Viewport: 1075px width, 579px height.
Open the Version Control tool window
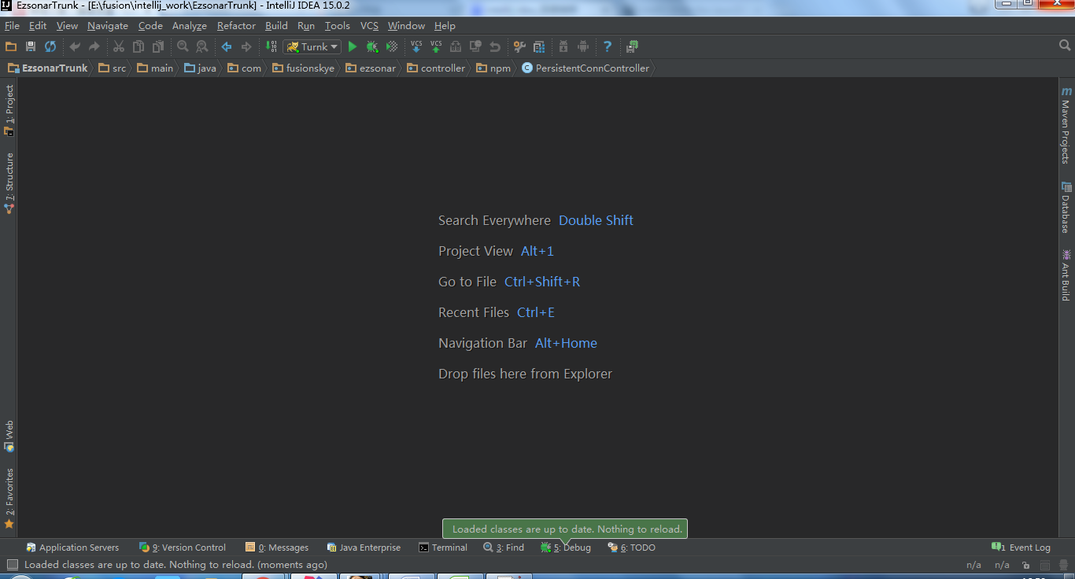pos(183,548)
